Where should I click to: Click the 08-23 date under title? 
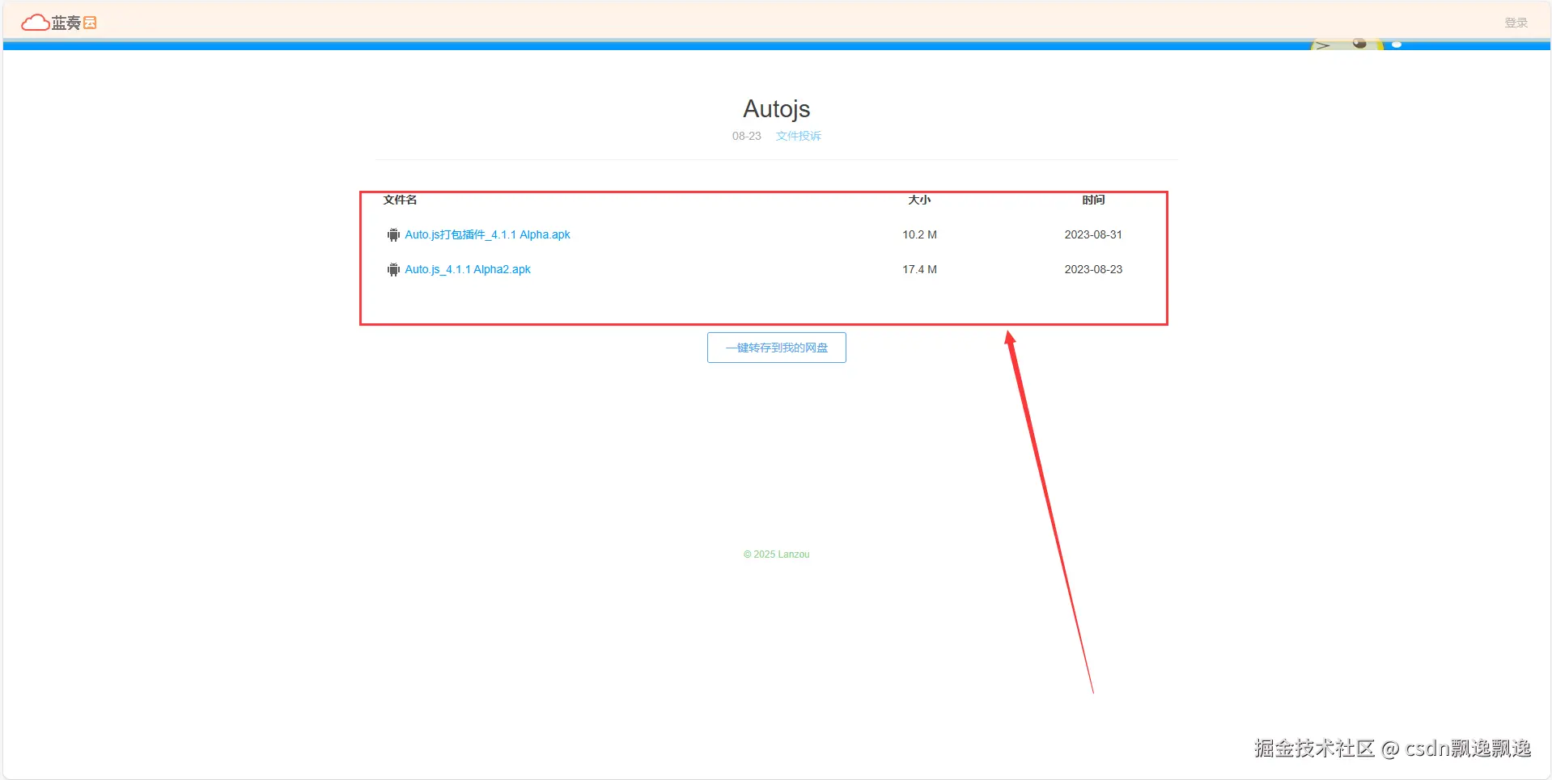pos(746,136)
